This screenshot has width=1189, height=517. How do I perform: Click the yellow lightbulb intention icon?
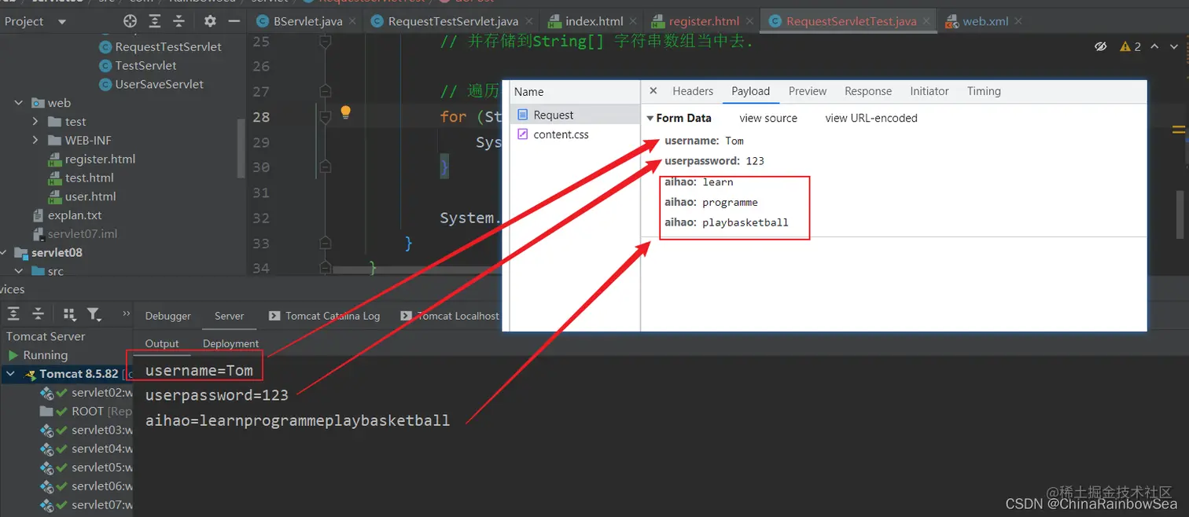[345, 112]
